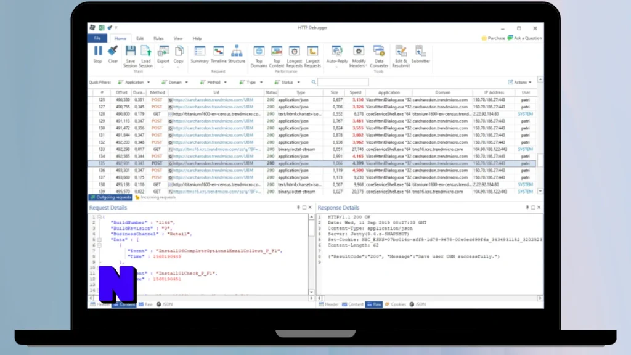
Task: Float the Response Details panel
Action: click(x=533, y=207)
